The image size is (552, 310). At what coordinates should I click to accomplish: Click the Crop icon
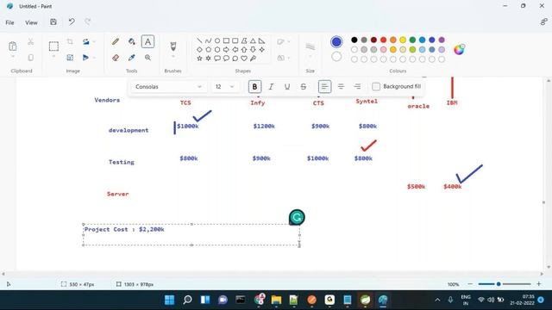coord(70,42)
